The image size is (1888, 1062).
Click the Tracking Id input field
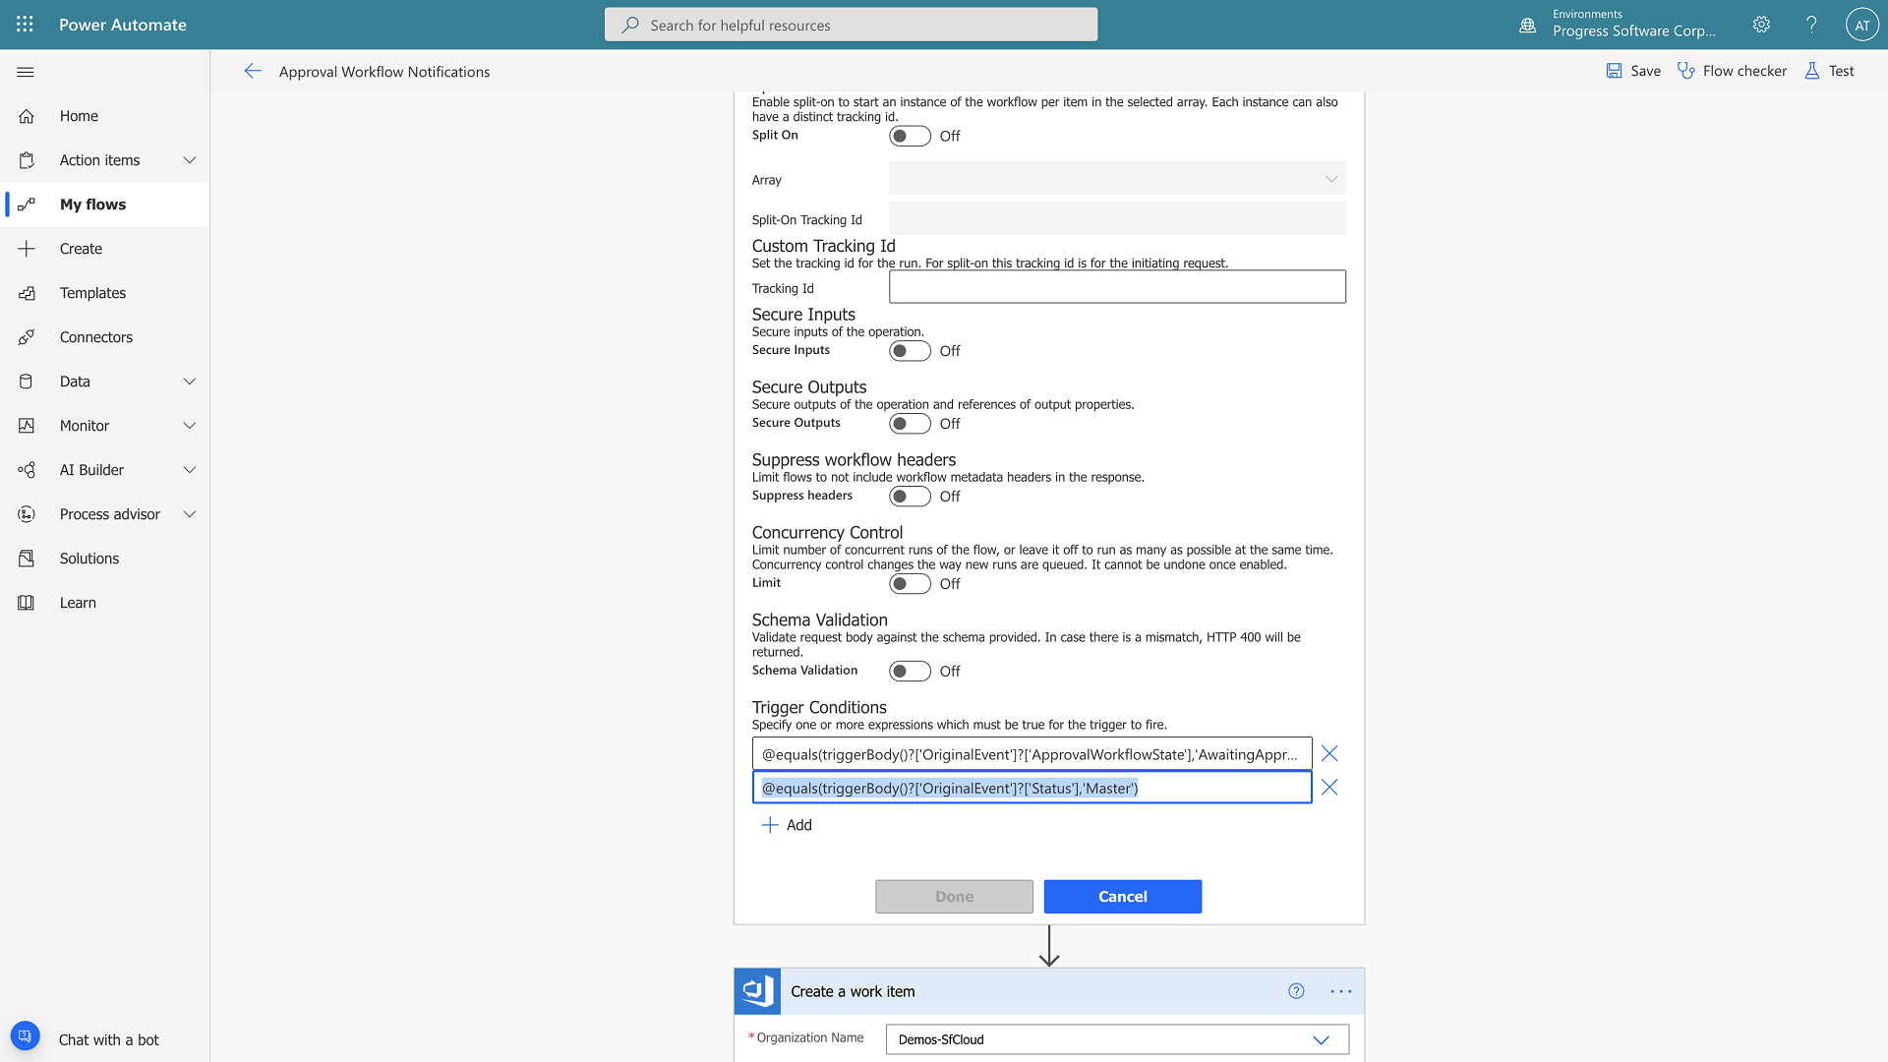click(1117, 287)
